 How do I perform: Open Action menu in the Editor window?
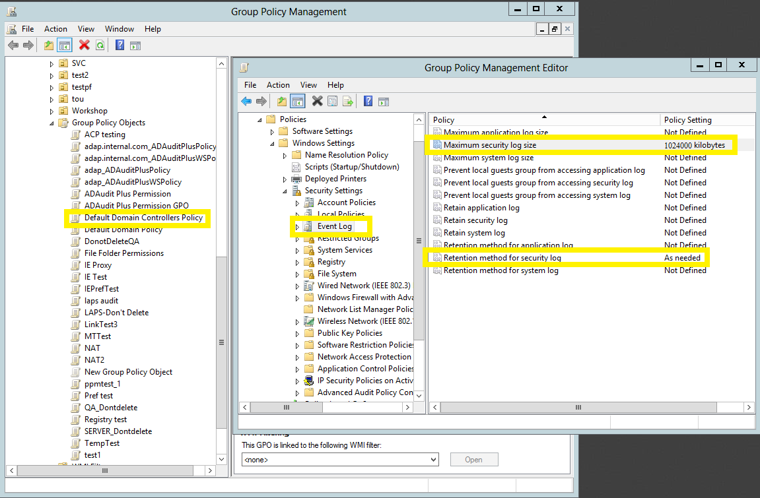[278, 85]
